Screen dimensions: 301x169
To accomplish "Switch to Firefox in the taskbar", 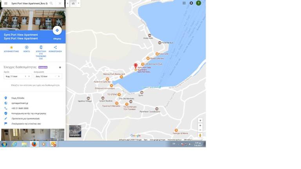I will 34,144.
